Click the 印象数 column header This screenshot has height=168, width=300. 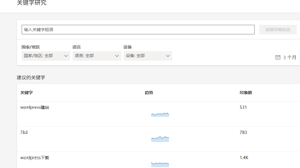coord(246,93)
